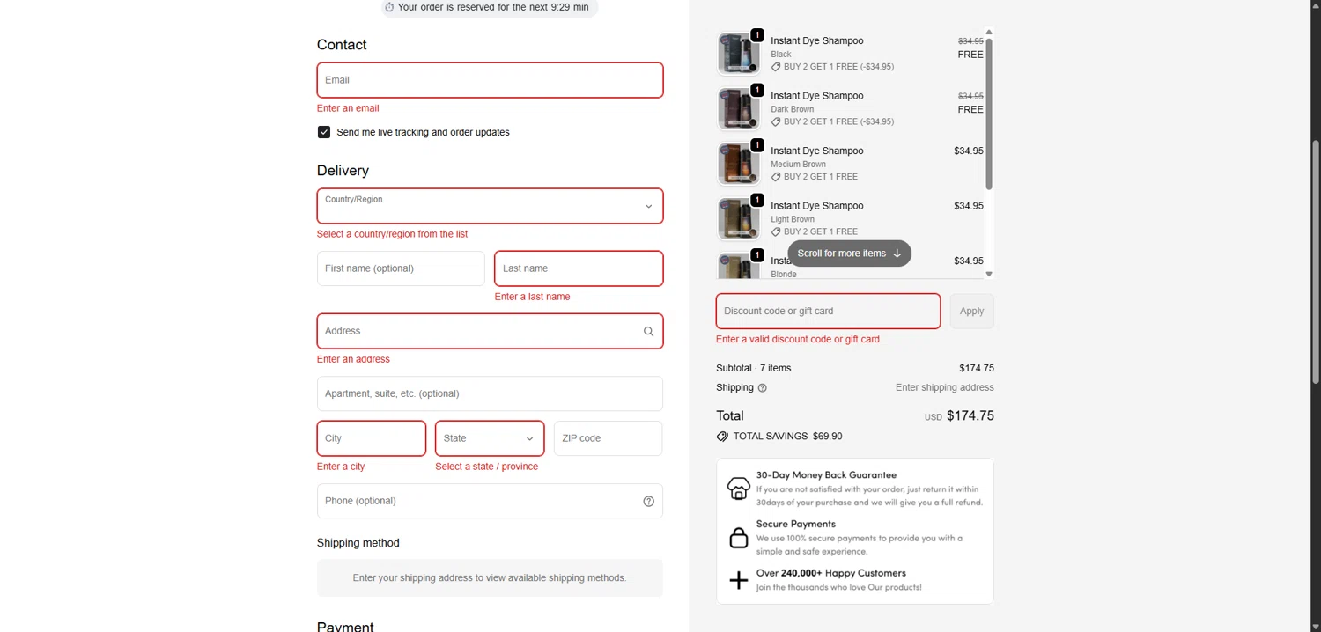Viewport: 1321px width, 632px height.
Task: Open the Country/Region dropdown
Action: [x=490, y=206]
